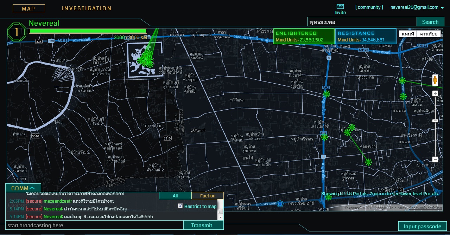Viewport: 450px width, 235px height.
Task: Click the 5:14PM xmp 4 message from Nevereal
Action: (81, 216)
